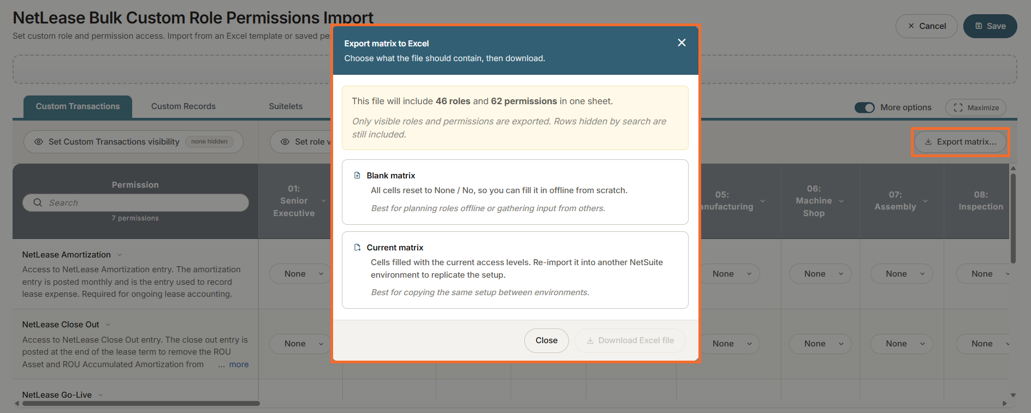The height and width of the screenshot is (413, 1031).
Task: Open Manufacturing access dropdown for NetLease Amortization
Action: pyautogui.click(x=730, y=274)
